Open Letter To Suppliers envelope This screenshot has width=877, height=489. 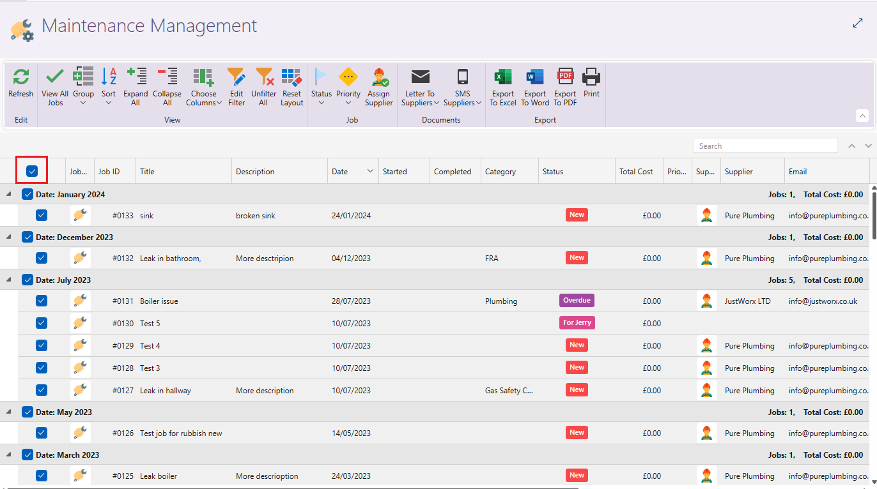(420, 77)
